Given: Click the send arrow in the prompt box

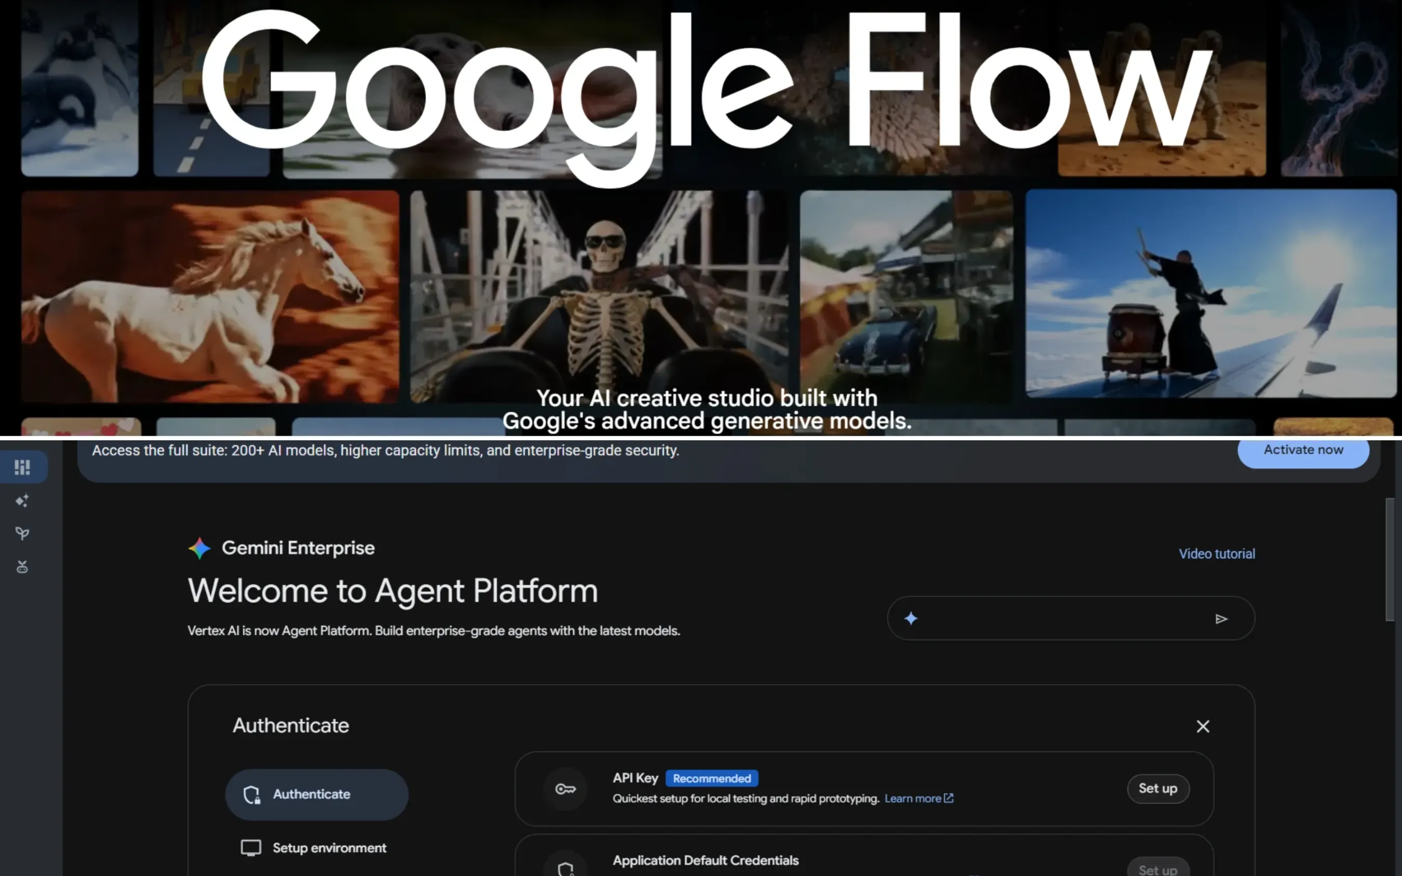Looking at the screenshot, I should (1221, 619).
